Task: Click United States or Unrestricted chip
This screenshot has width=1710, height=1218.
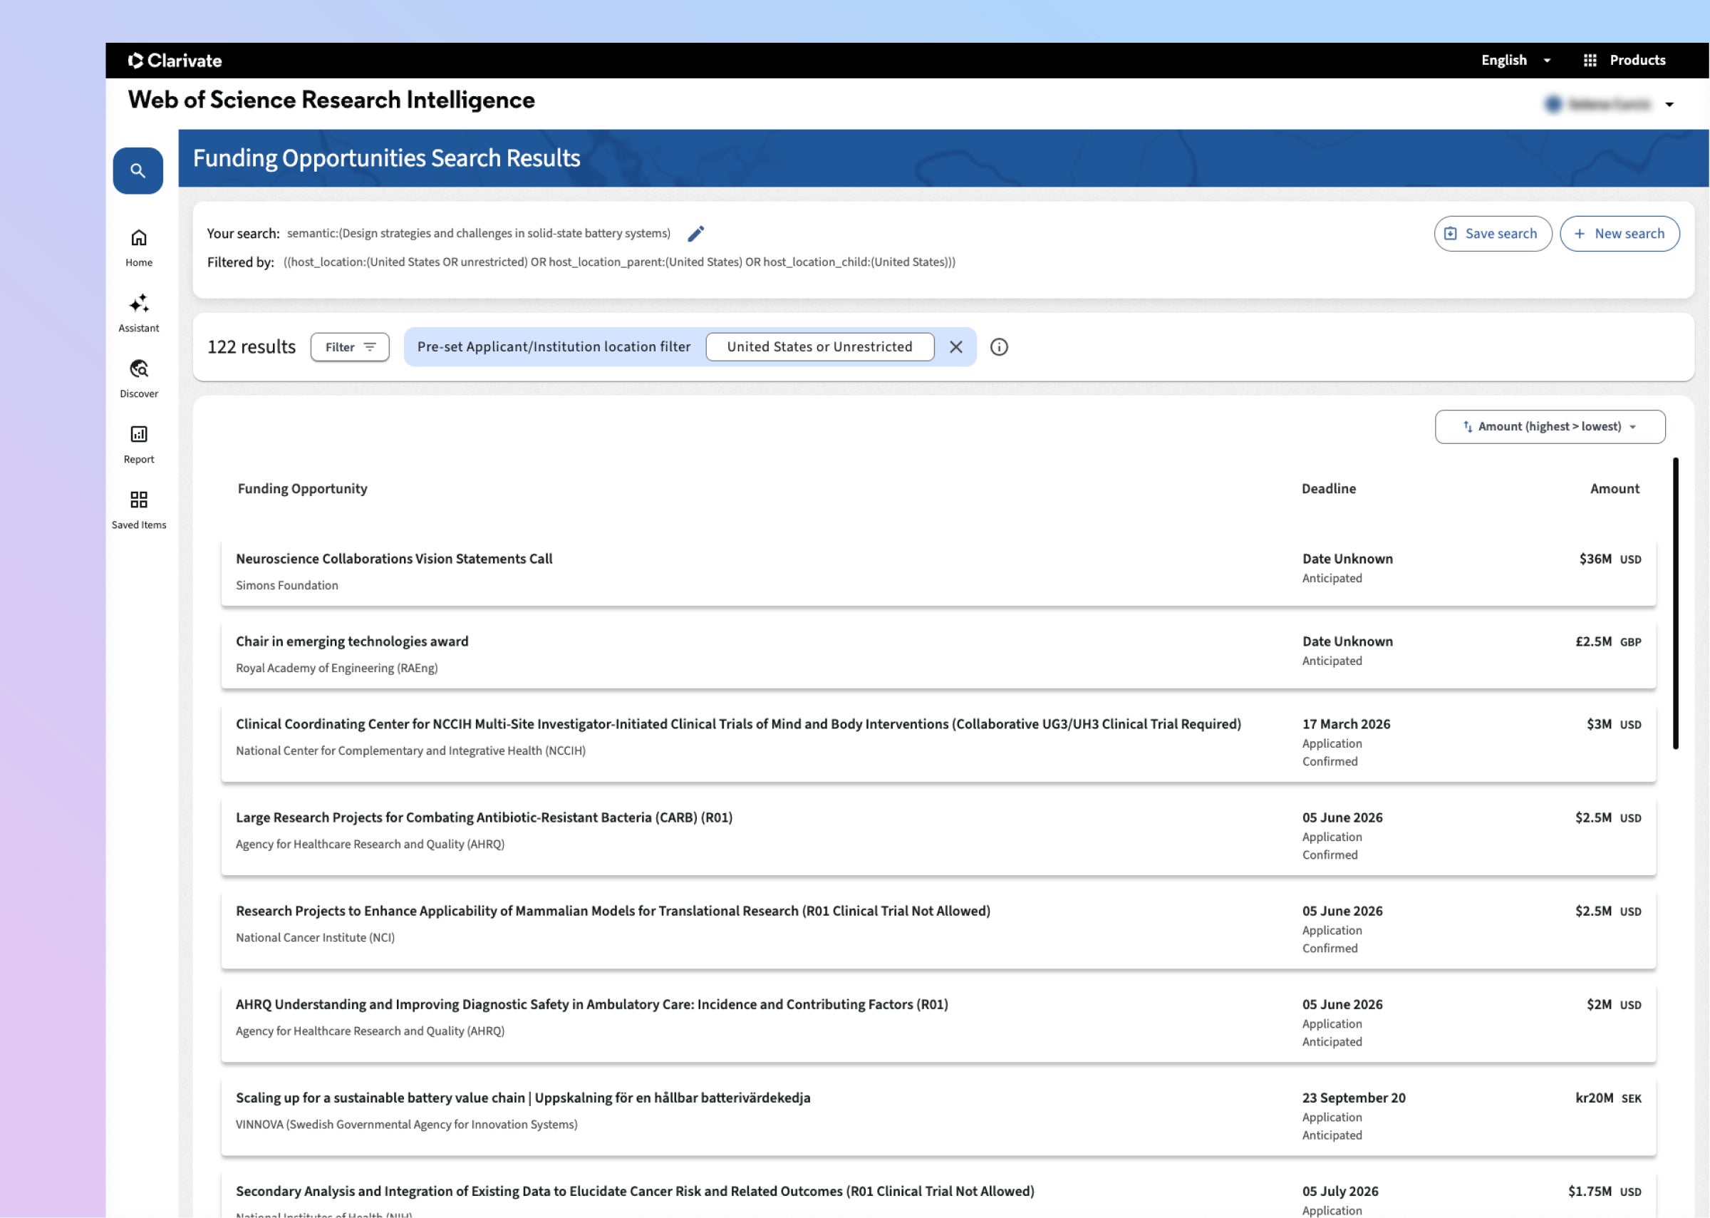Action: [x=819, y=347]
